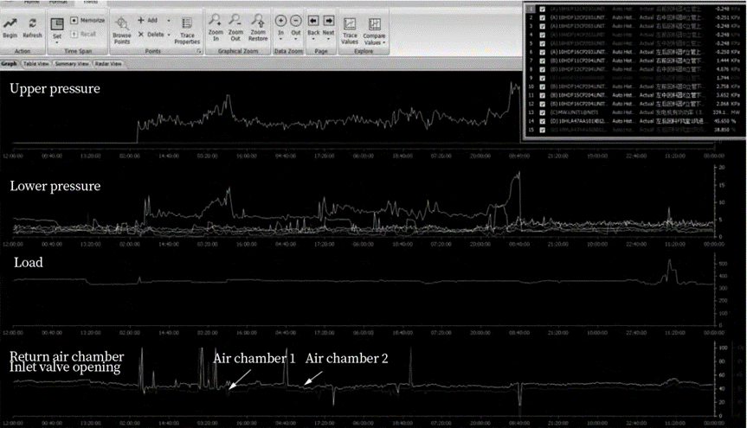Click the 38.850 % value in legend
Screen dimensions: 747x428
pyautogui.click(x=723, y=130)
